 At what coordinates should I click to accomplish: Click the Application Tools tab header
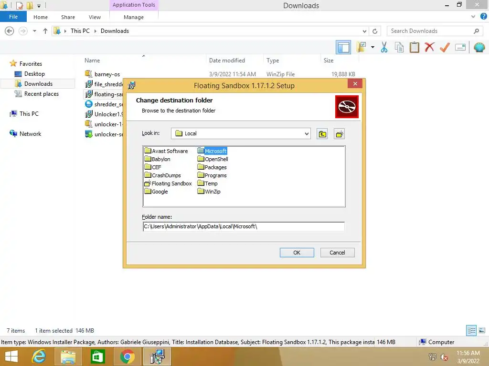click(134, 5)
